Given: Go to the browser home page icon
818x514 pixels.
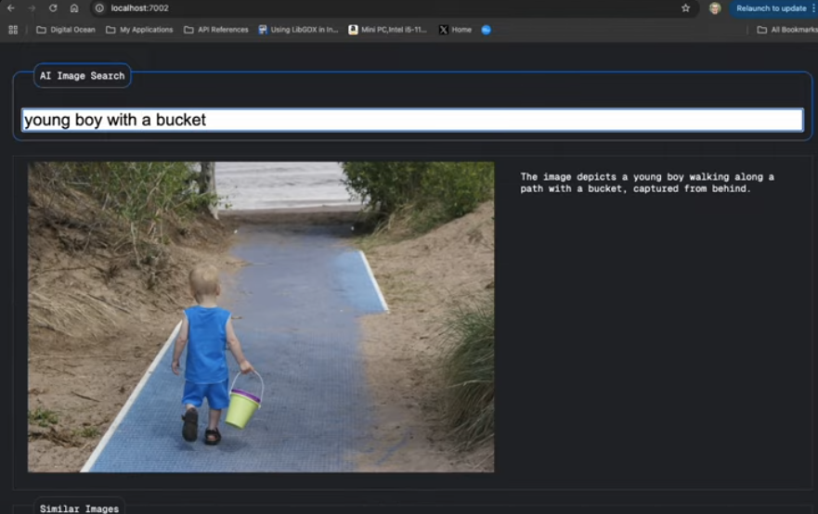Looking at the screenshot, I should (x=74, y=8).
